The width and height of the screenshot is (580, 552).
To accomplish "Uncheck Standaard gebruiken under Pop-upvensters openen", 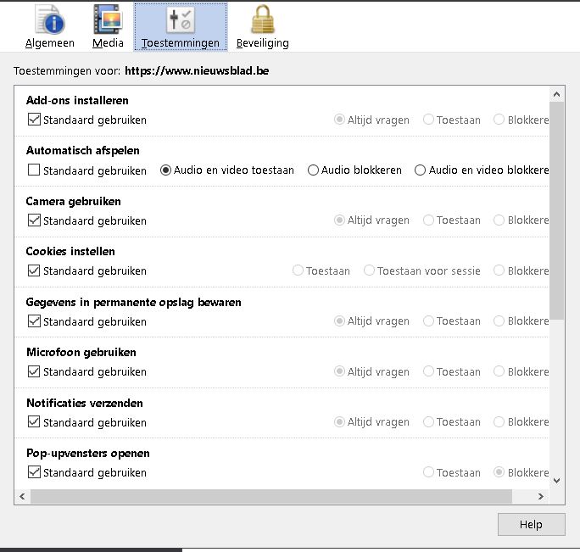I will click(x=35, y=472).
